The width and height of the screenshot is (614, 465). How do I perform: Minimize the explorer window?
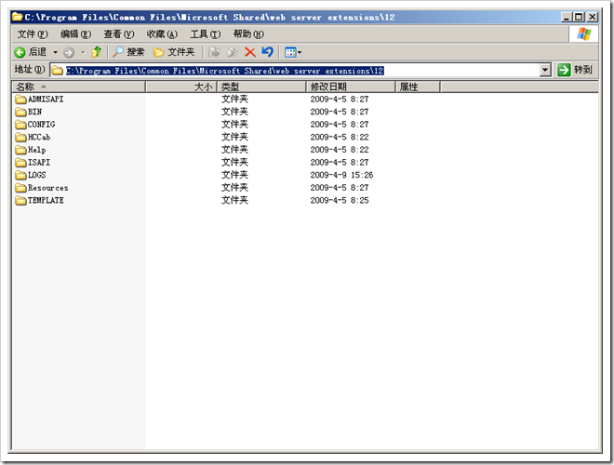567,17
